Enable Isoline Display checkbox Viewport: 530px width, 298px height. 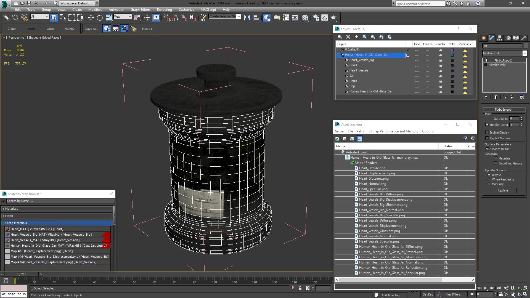tap(487, 132)
